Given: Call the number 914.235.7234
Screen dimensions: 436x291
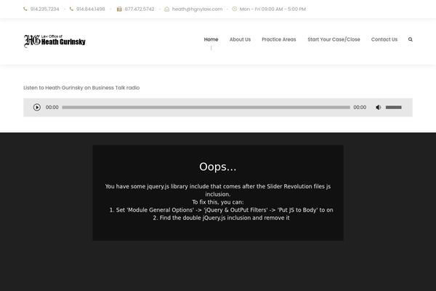Looking at the screenshot, I should 45,9.
